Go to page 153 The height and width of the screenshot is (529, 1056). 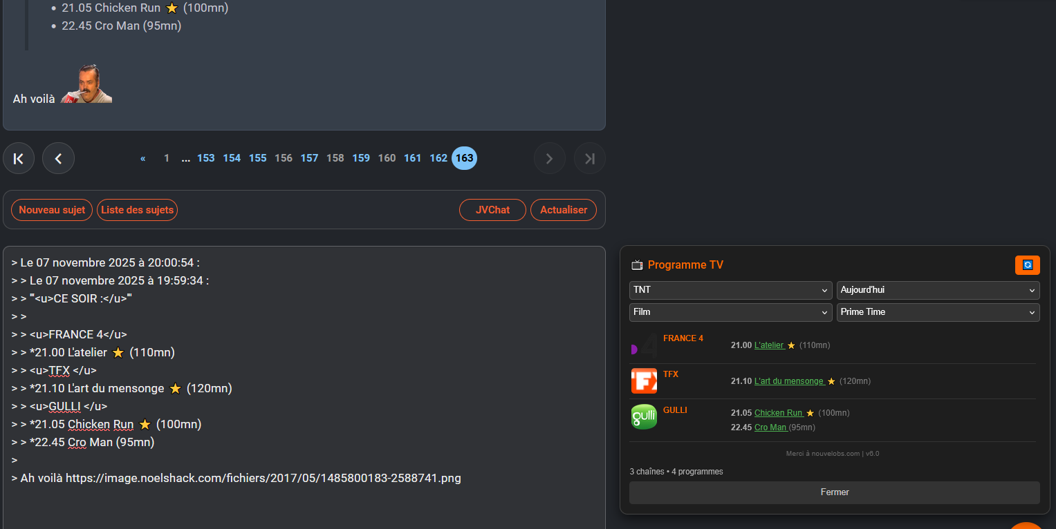[206, 158]
